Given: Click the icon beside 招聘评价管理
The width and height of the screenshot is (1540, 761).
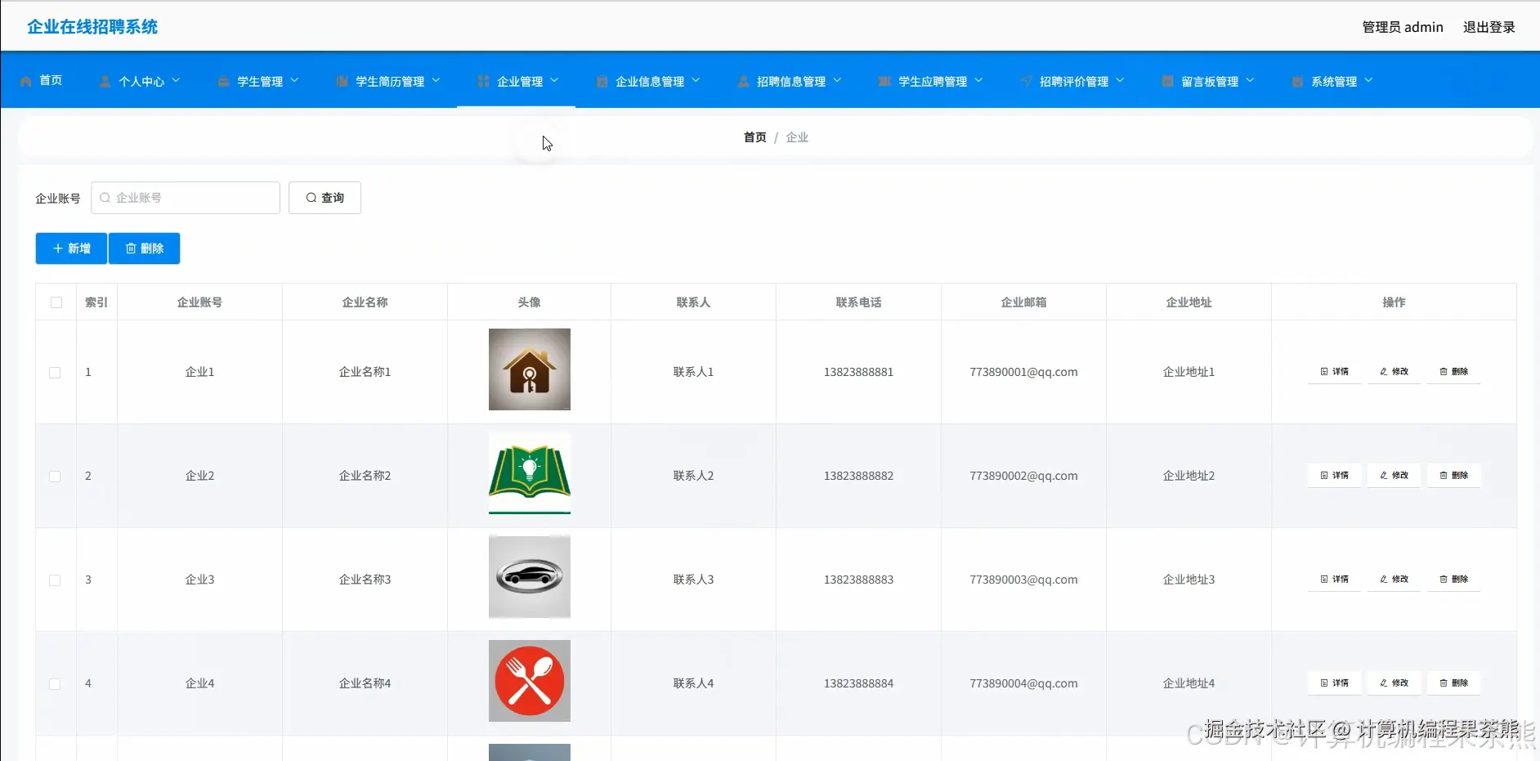Looking at the screenshot, I should point(1026,81).
